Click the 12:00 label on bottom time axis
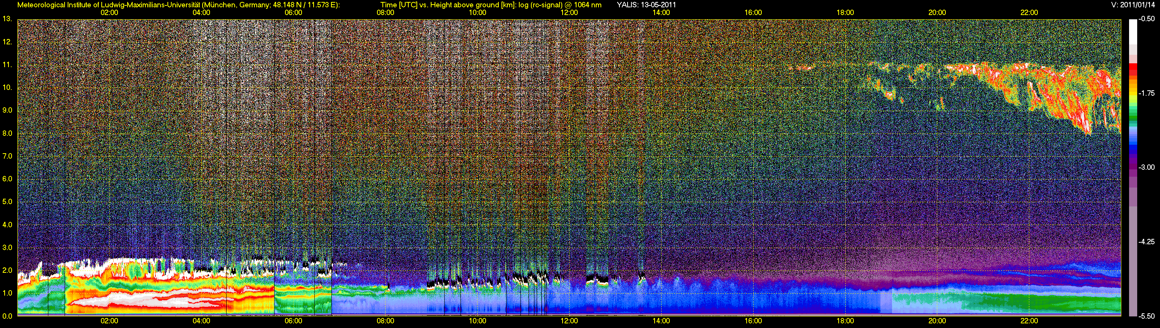Viewport: 1160px width, 328px height. (569, 321)
